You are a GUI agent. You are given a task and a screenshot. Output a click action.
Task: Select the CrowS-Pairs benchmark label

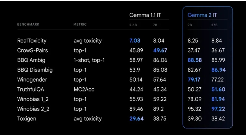32,50
